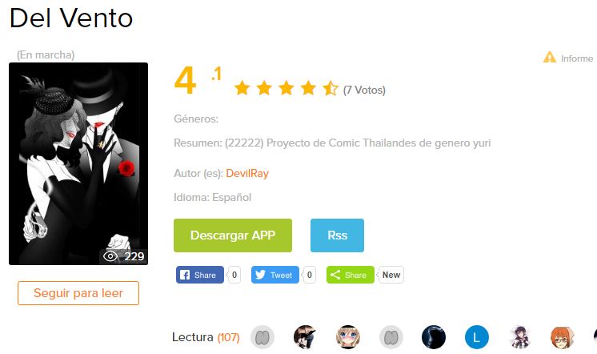The width and height of the screenshot is (597, 354).
Task: Click the blue L reader avatar
Action: click(x=477, y=337)
